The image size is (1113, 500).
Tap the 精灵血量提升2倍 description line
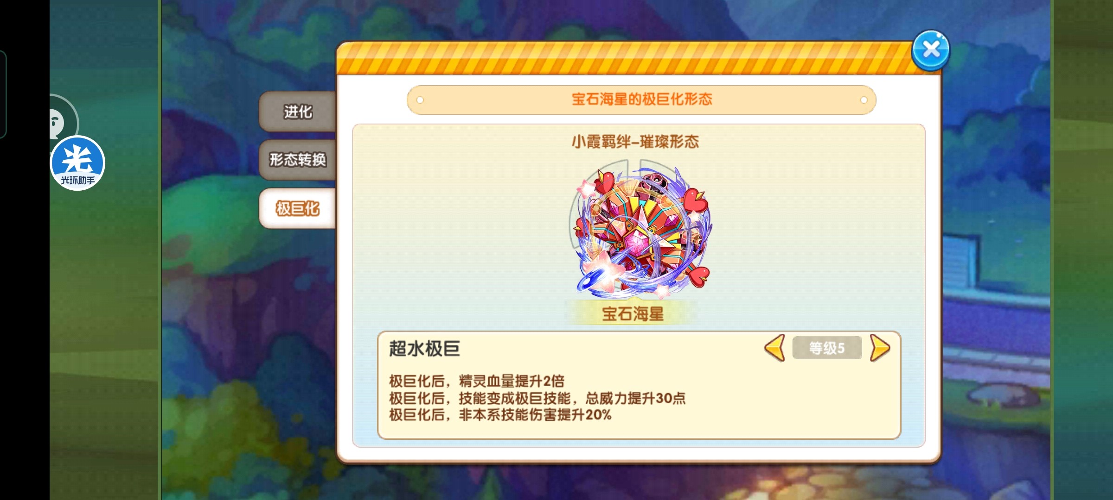tap(477, 381)
